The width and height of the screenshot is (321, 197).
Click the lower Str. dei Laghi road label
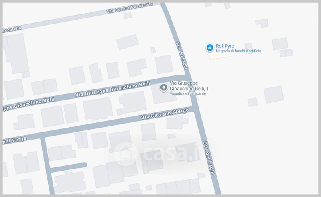pos(209,158)
